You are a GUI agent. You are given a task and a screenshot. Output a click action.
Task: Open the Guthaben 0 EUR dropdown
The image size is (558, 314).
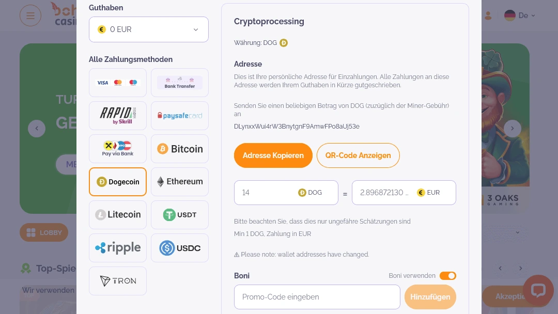tap(149, 29)
